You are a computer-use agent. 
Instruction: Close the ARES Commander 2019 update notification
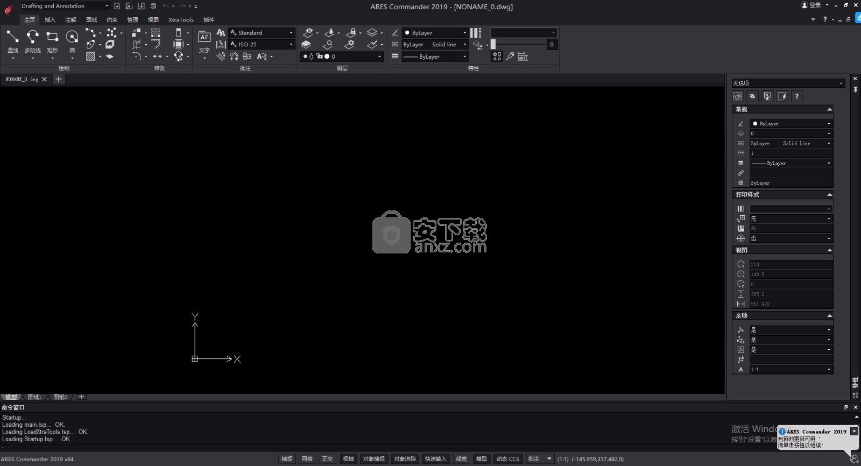(854, 431)
